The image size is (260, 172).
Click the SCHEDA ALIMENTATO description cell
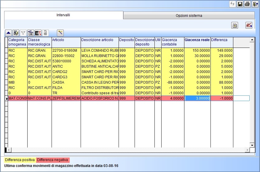(x=100, y=61)
